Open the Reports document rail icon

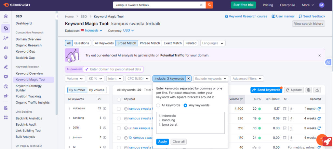[x=6, y=108]
